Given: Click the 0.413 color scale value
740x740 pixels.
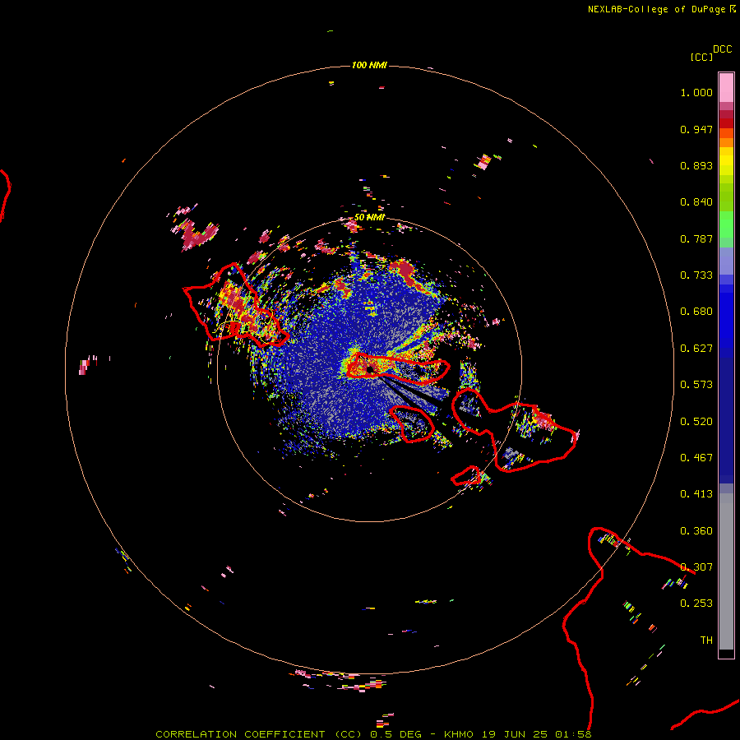Looking at the screenshot, I should [696, 494].
